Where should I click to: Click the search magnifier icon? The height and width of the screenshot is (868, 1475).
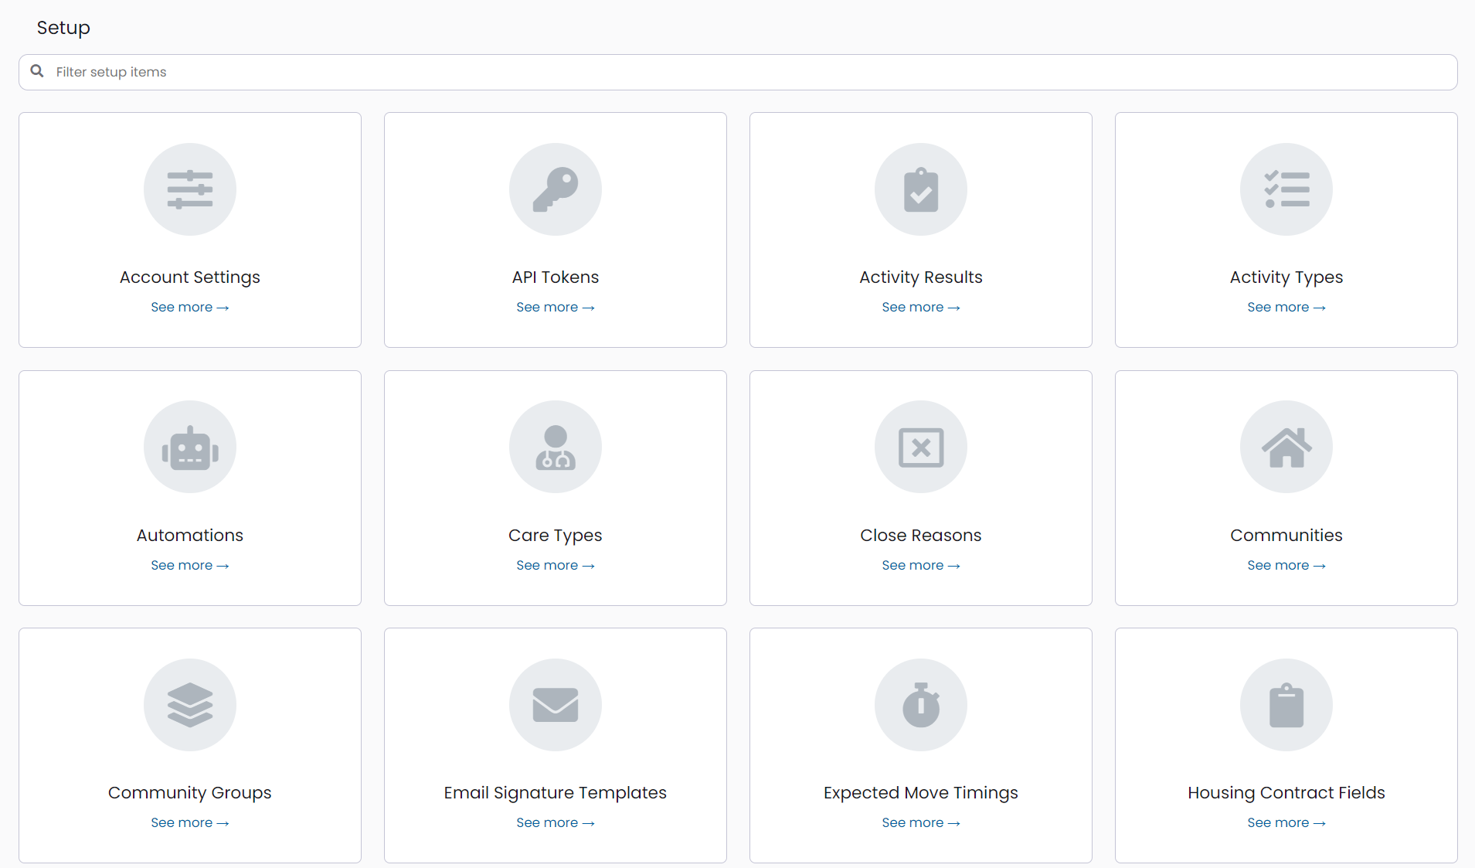pos(37,71)
